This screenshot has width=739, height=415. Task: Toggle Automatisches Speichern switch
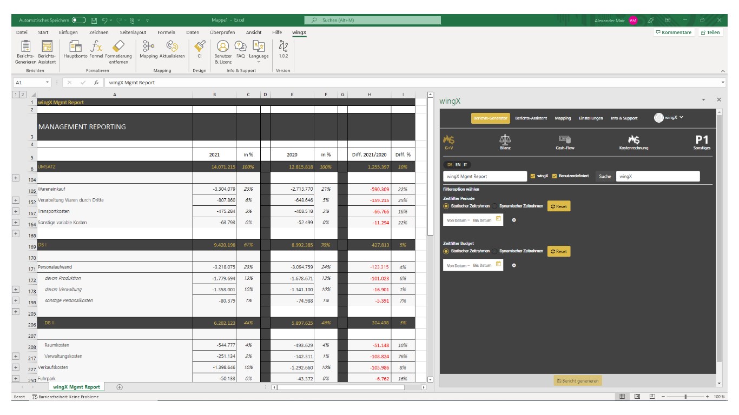pos(79,21)
